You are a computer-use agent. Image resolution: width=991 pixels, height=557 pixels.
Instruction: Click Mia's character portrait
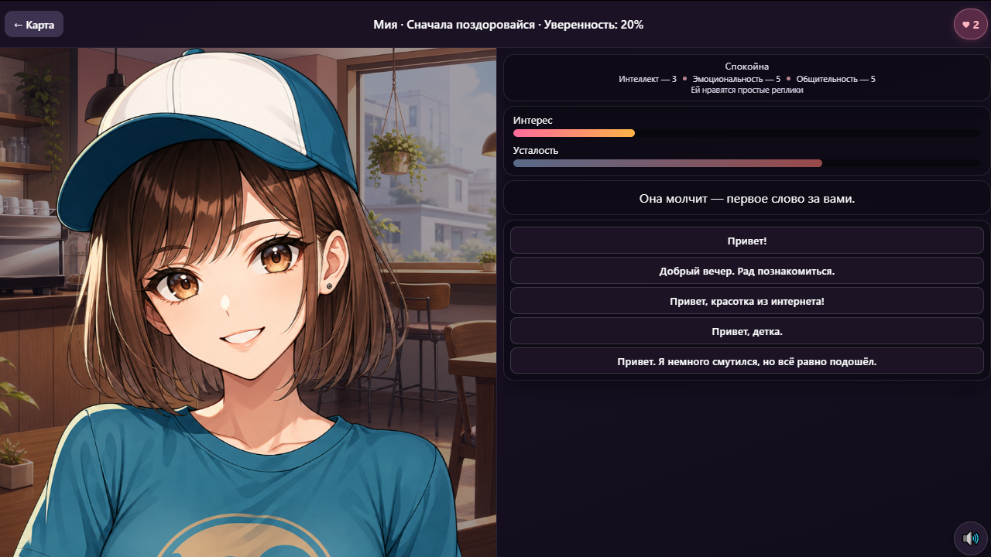248,302
